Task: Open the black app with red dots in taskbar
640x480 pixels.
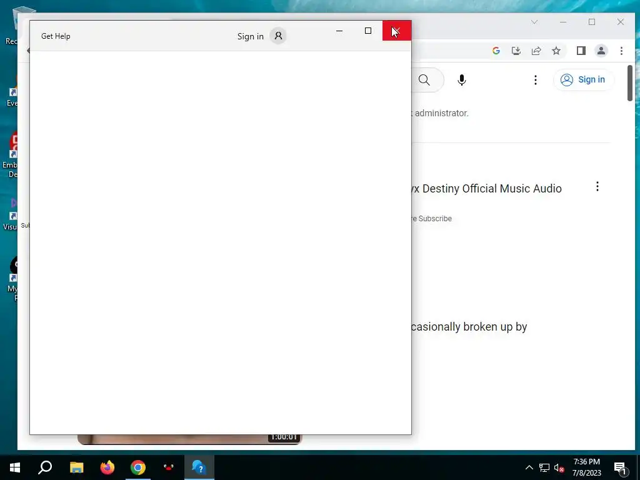Action: [x=169, y=467]
